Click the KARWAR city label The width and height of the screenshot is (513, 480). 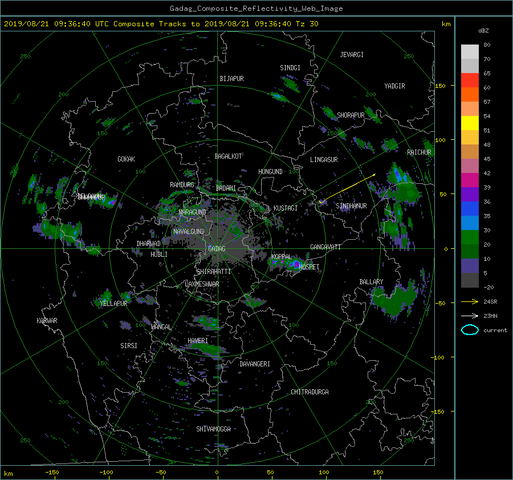tap(47, 321)
